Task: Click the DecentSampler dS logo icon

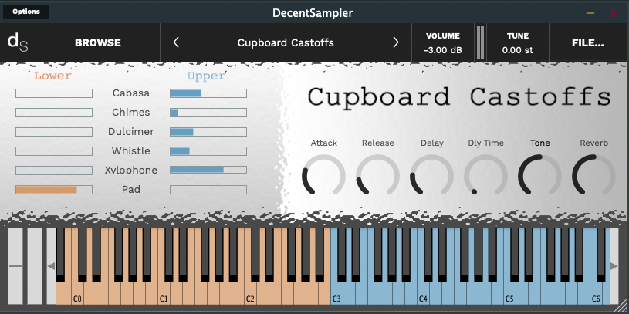Action: 18,42
